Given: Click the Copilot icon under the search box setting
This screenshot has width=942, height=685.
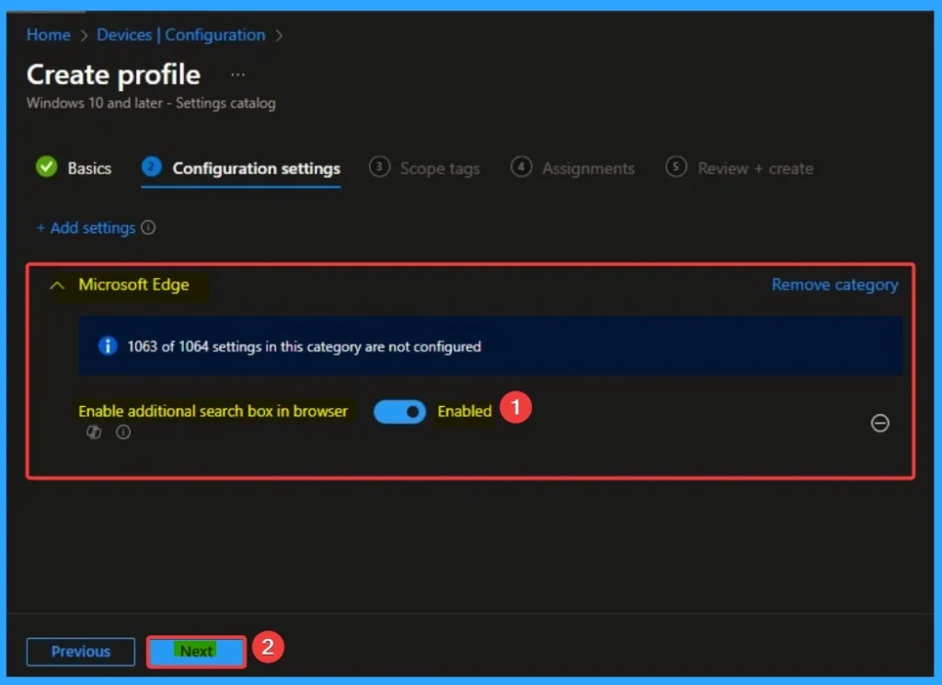Looking at the screenshot, I should (94, 432).
